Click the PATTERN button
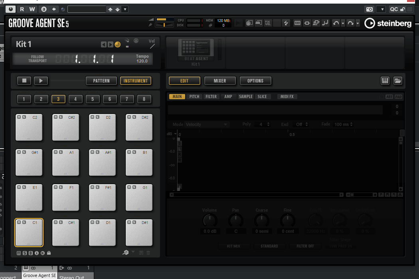The height and width of the screenshot is (279, 419). pos(101,81)
